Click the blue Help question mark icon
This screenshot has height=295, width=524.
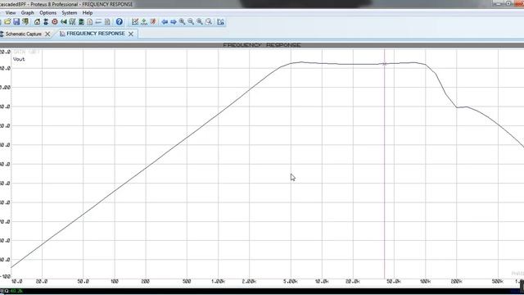[120, 22]
